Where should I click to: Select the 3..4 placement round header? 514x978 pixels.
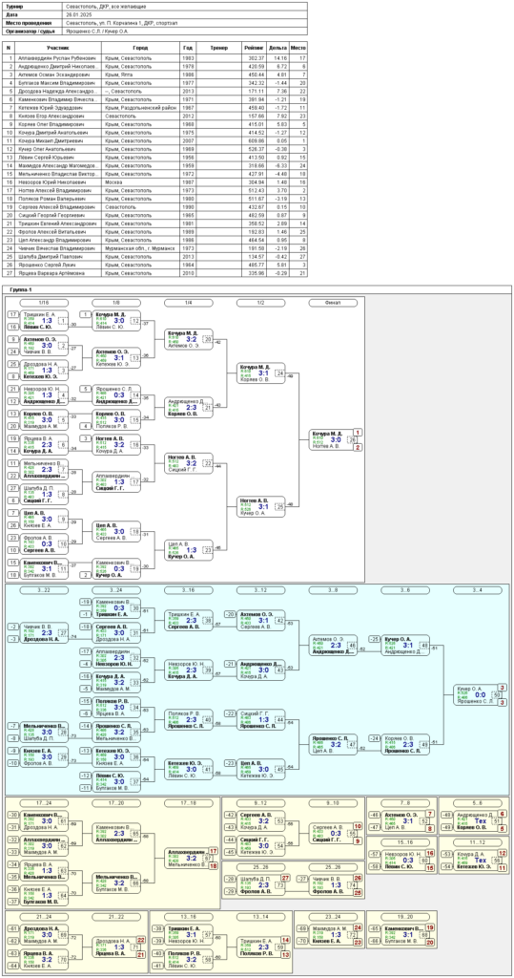(478, 590)
